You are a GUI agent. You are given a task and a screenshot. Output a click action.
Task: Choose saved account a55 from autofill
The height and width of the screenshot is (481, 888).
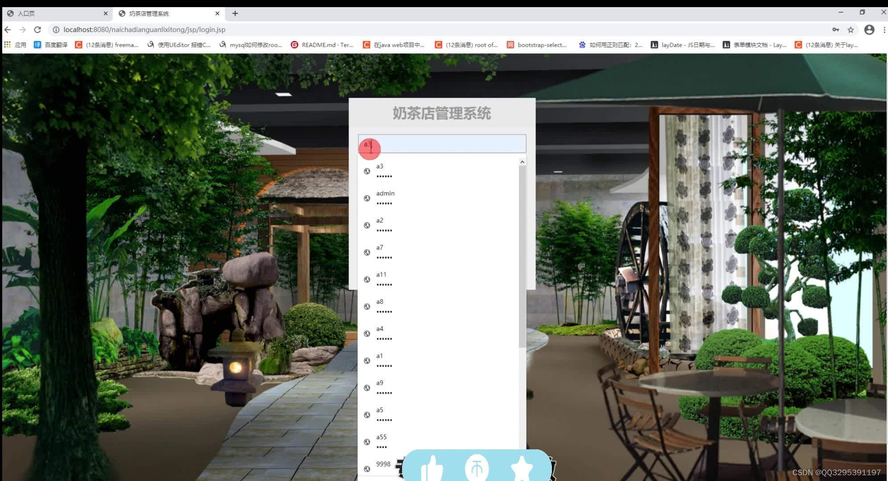pos(438,443)
